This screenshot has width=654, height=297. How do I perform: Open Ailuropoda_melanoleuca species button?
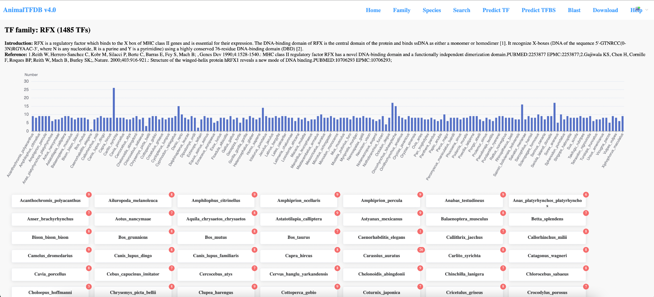point(133,201)
